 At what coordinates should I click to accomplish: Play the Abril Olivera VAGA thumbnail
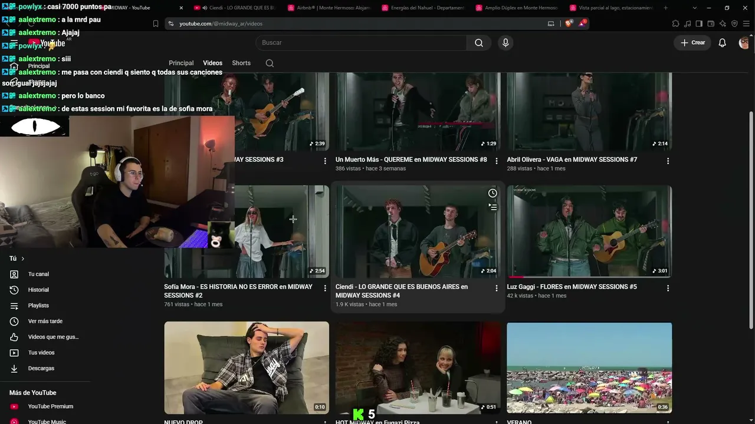pyautogui.click(x=589, y=112)
